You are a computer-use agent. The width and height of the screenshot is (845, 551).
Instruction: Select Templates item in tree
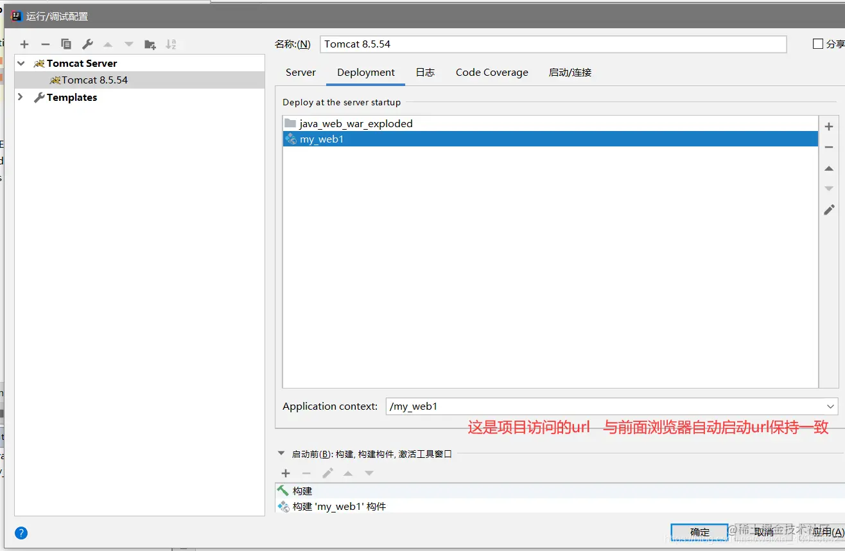click(139, 97)
